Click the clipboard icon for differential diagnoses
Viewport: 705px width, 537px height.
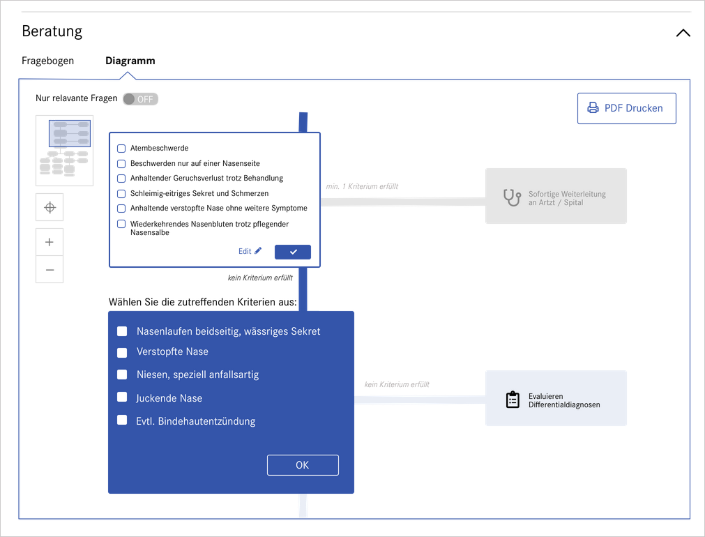pos(513,400)
